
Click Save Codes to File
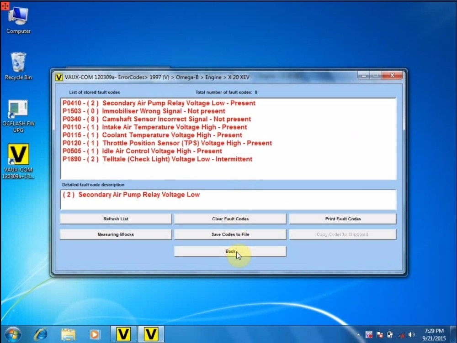(x=230, y=234)
